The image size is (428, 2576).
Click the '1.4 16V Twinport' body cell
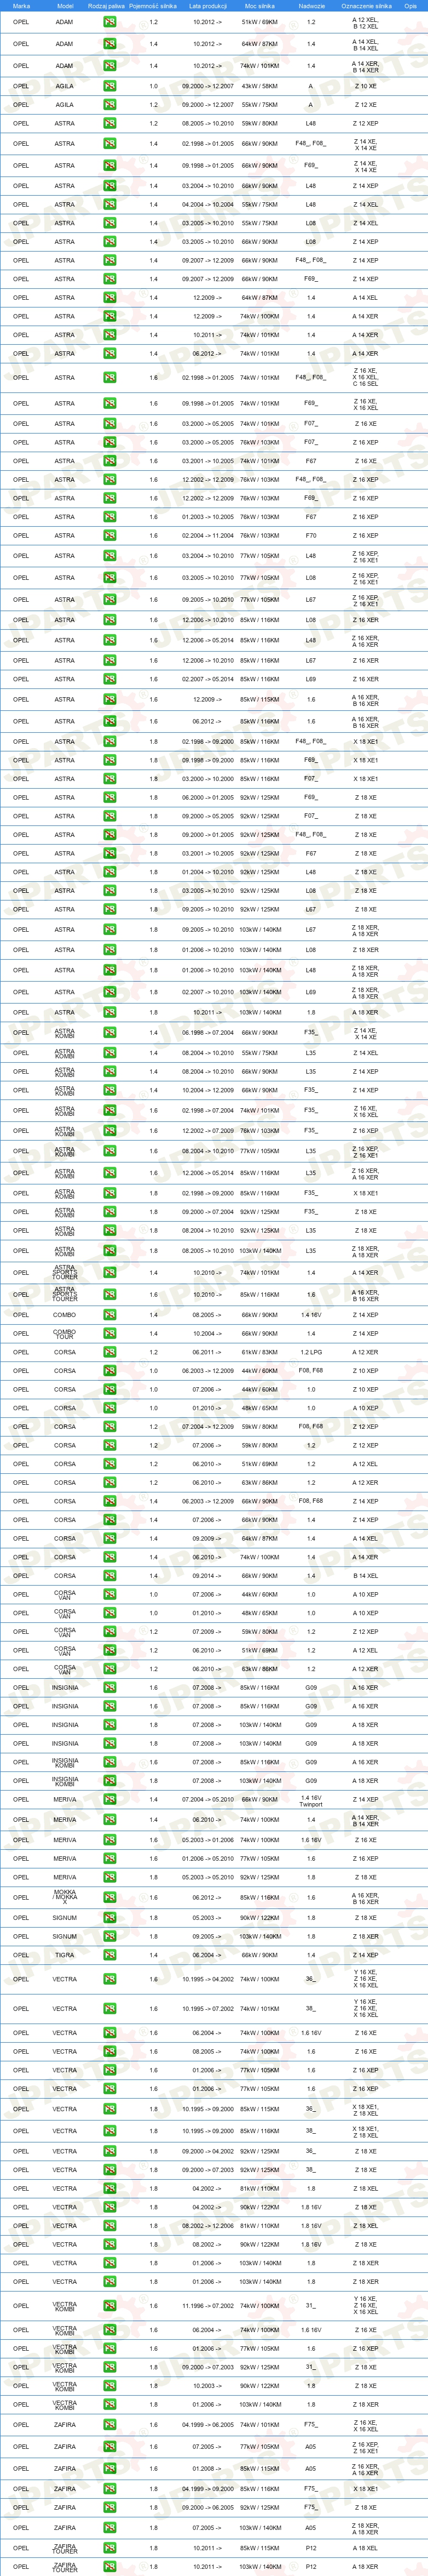tap(311, 1800)
